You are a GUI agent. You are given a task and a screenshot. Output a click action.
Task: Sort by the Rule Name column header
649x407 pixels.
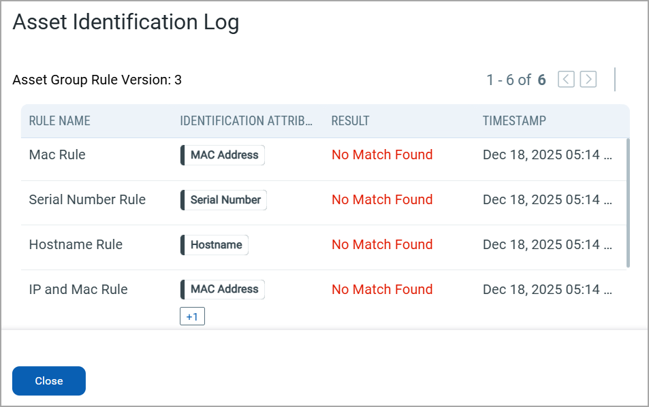[x=60, y=120]
